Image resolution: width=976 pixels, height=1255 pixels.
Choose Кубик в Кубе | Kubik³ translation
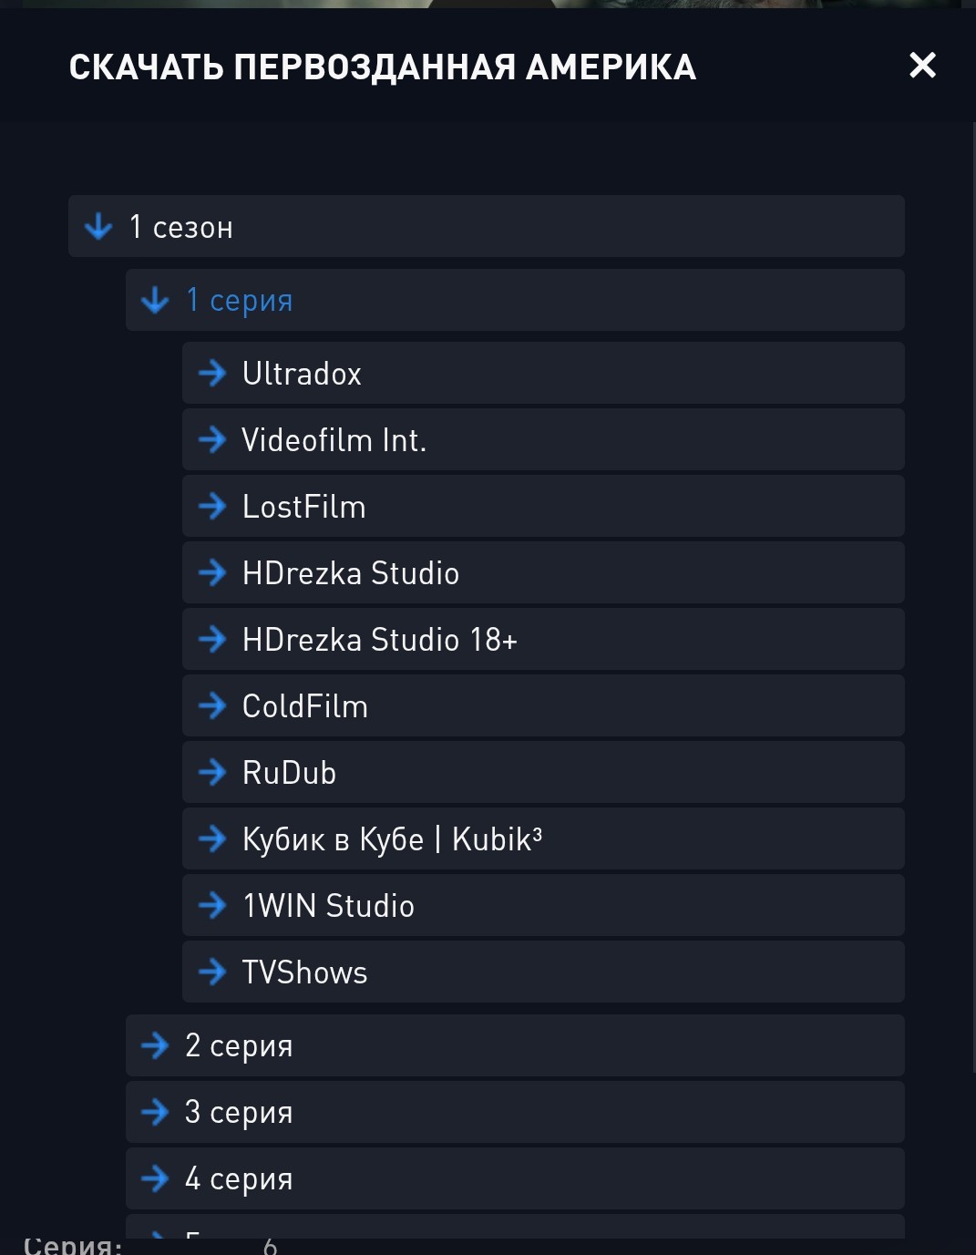click(543, 838)
